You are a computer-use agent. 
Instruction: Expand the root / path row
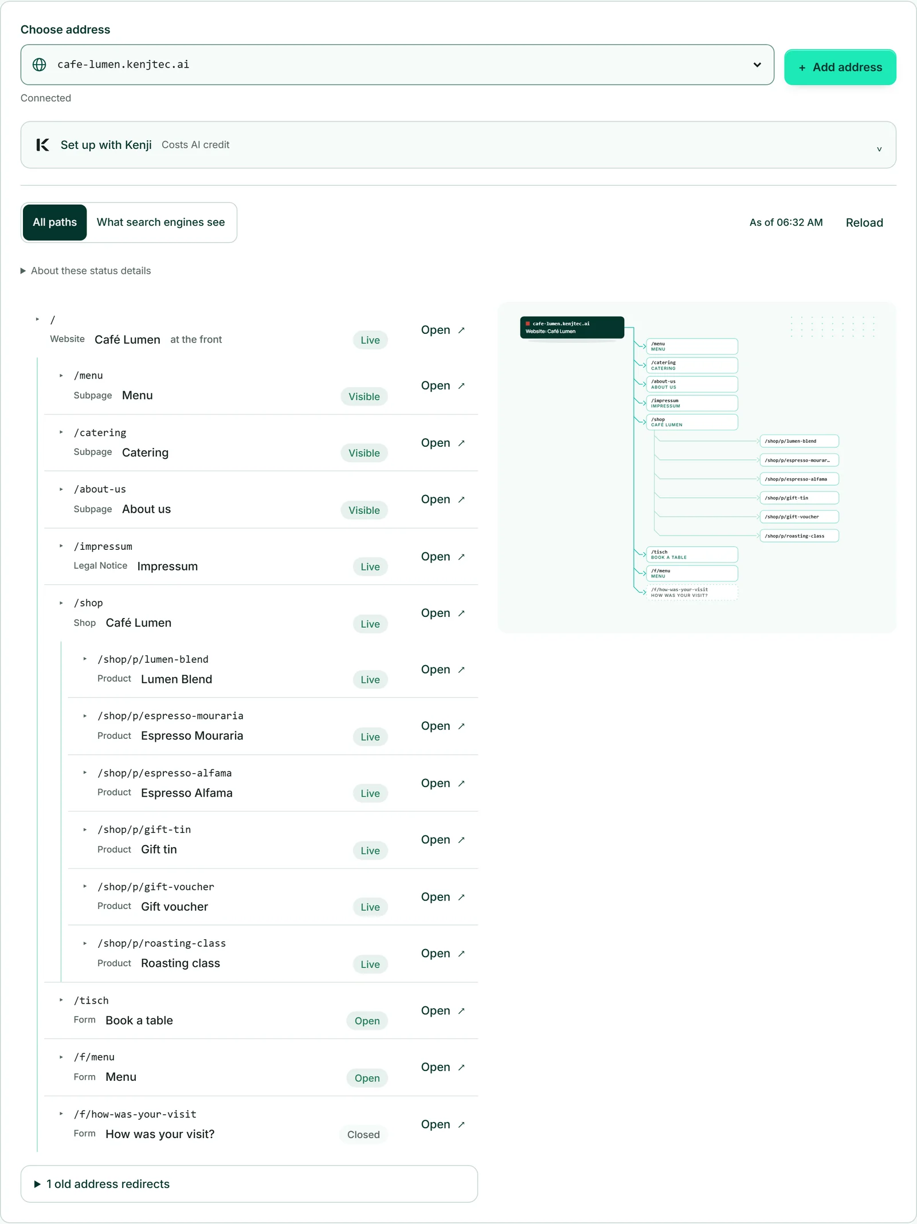point(38,319)
